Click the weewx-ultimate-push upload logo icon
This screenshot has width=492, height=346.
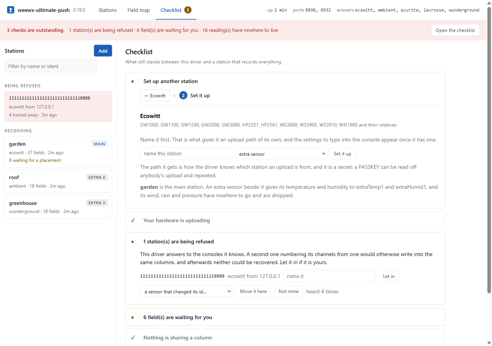(x=11, y=10)
